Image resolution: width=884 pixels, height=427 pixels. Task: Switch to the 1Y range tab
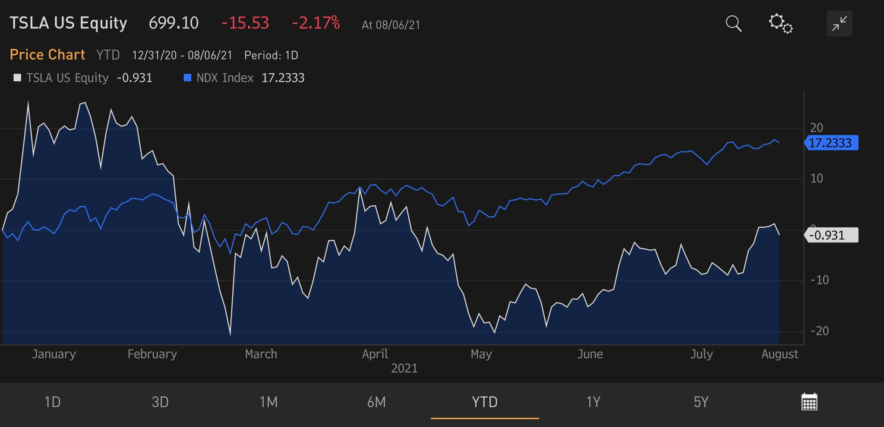(x=593, y=402)
